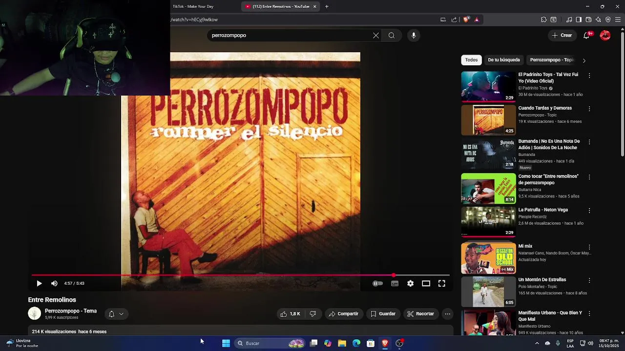Open options for Mi mix
This screenshot has height=351, width=625.
(x=589, y=247)
